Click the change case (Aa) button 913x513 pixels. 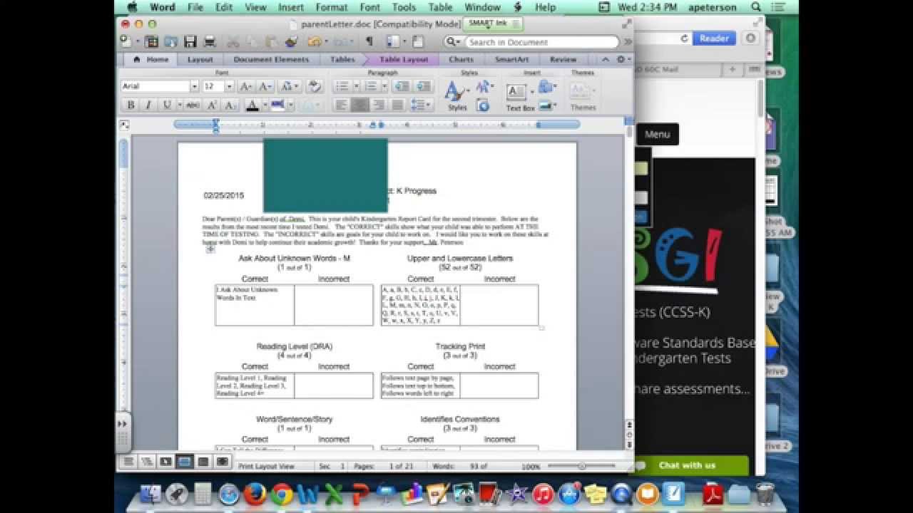tap(289, 86)
